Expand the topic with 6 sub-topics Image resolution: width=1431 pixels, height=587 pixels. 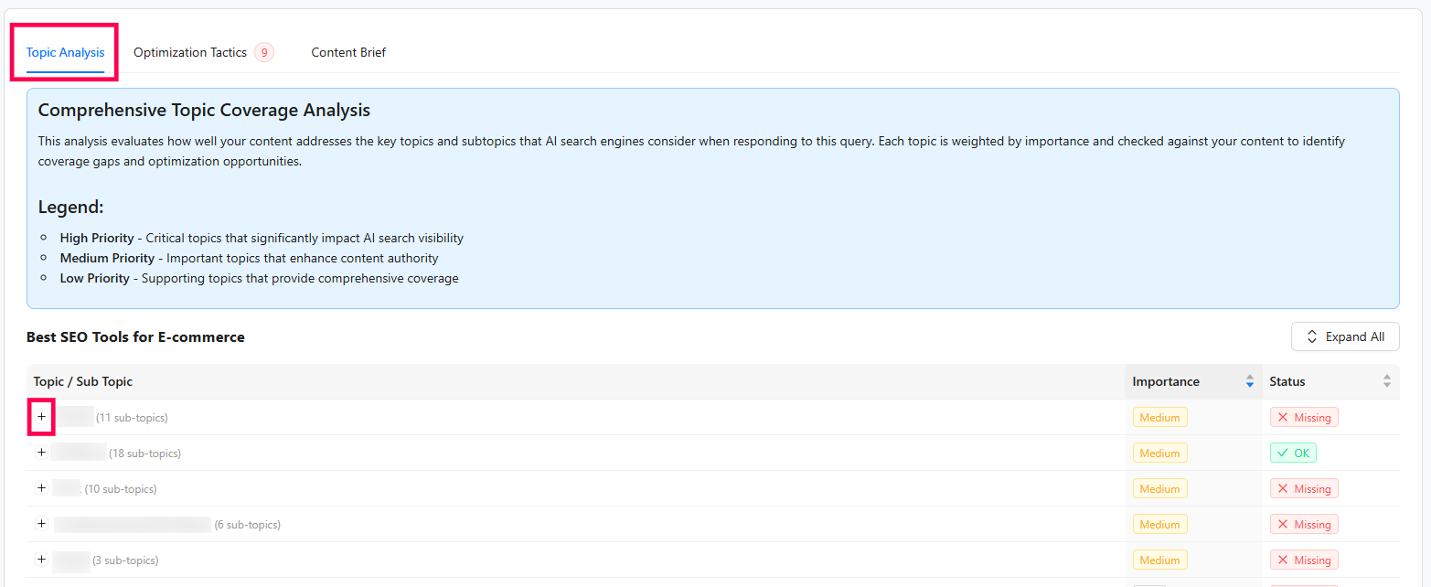pos(41,523)
